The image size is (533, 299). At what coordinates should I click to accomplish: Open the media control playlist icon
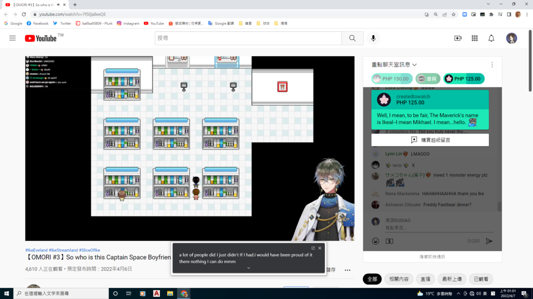500,14
